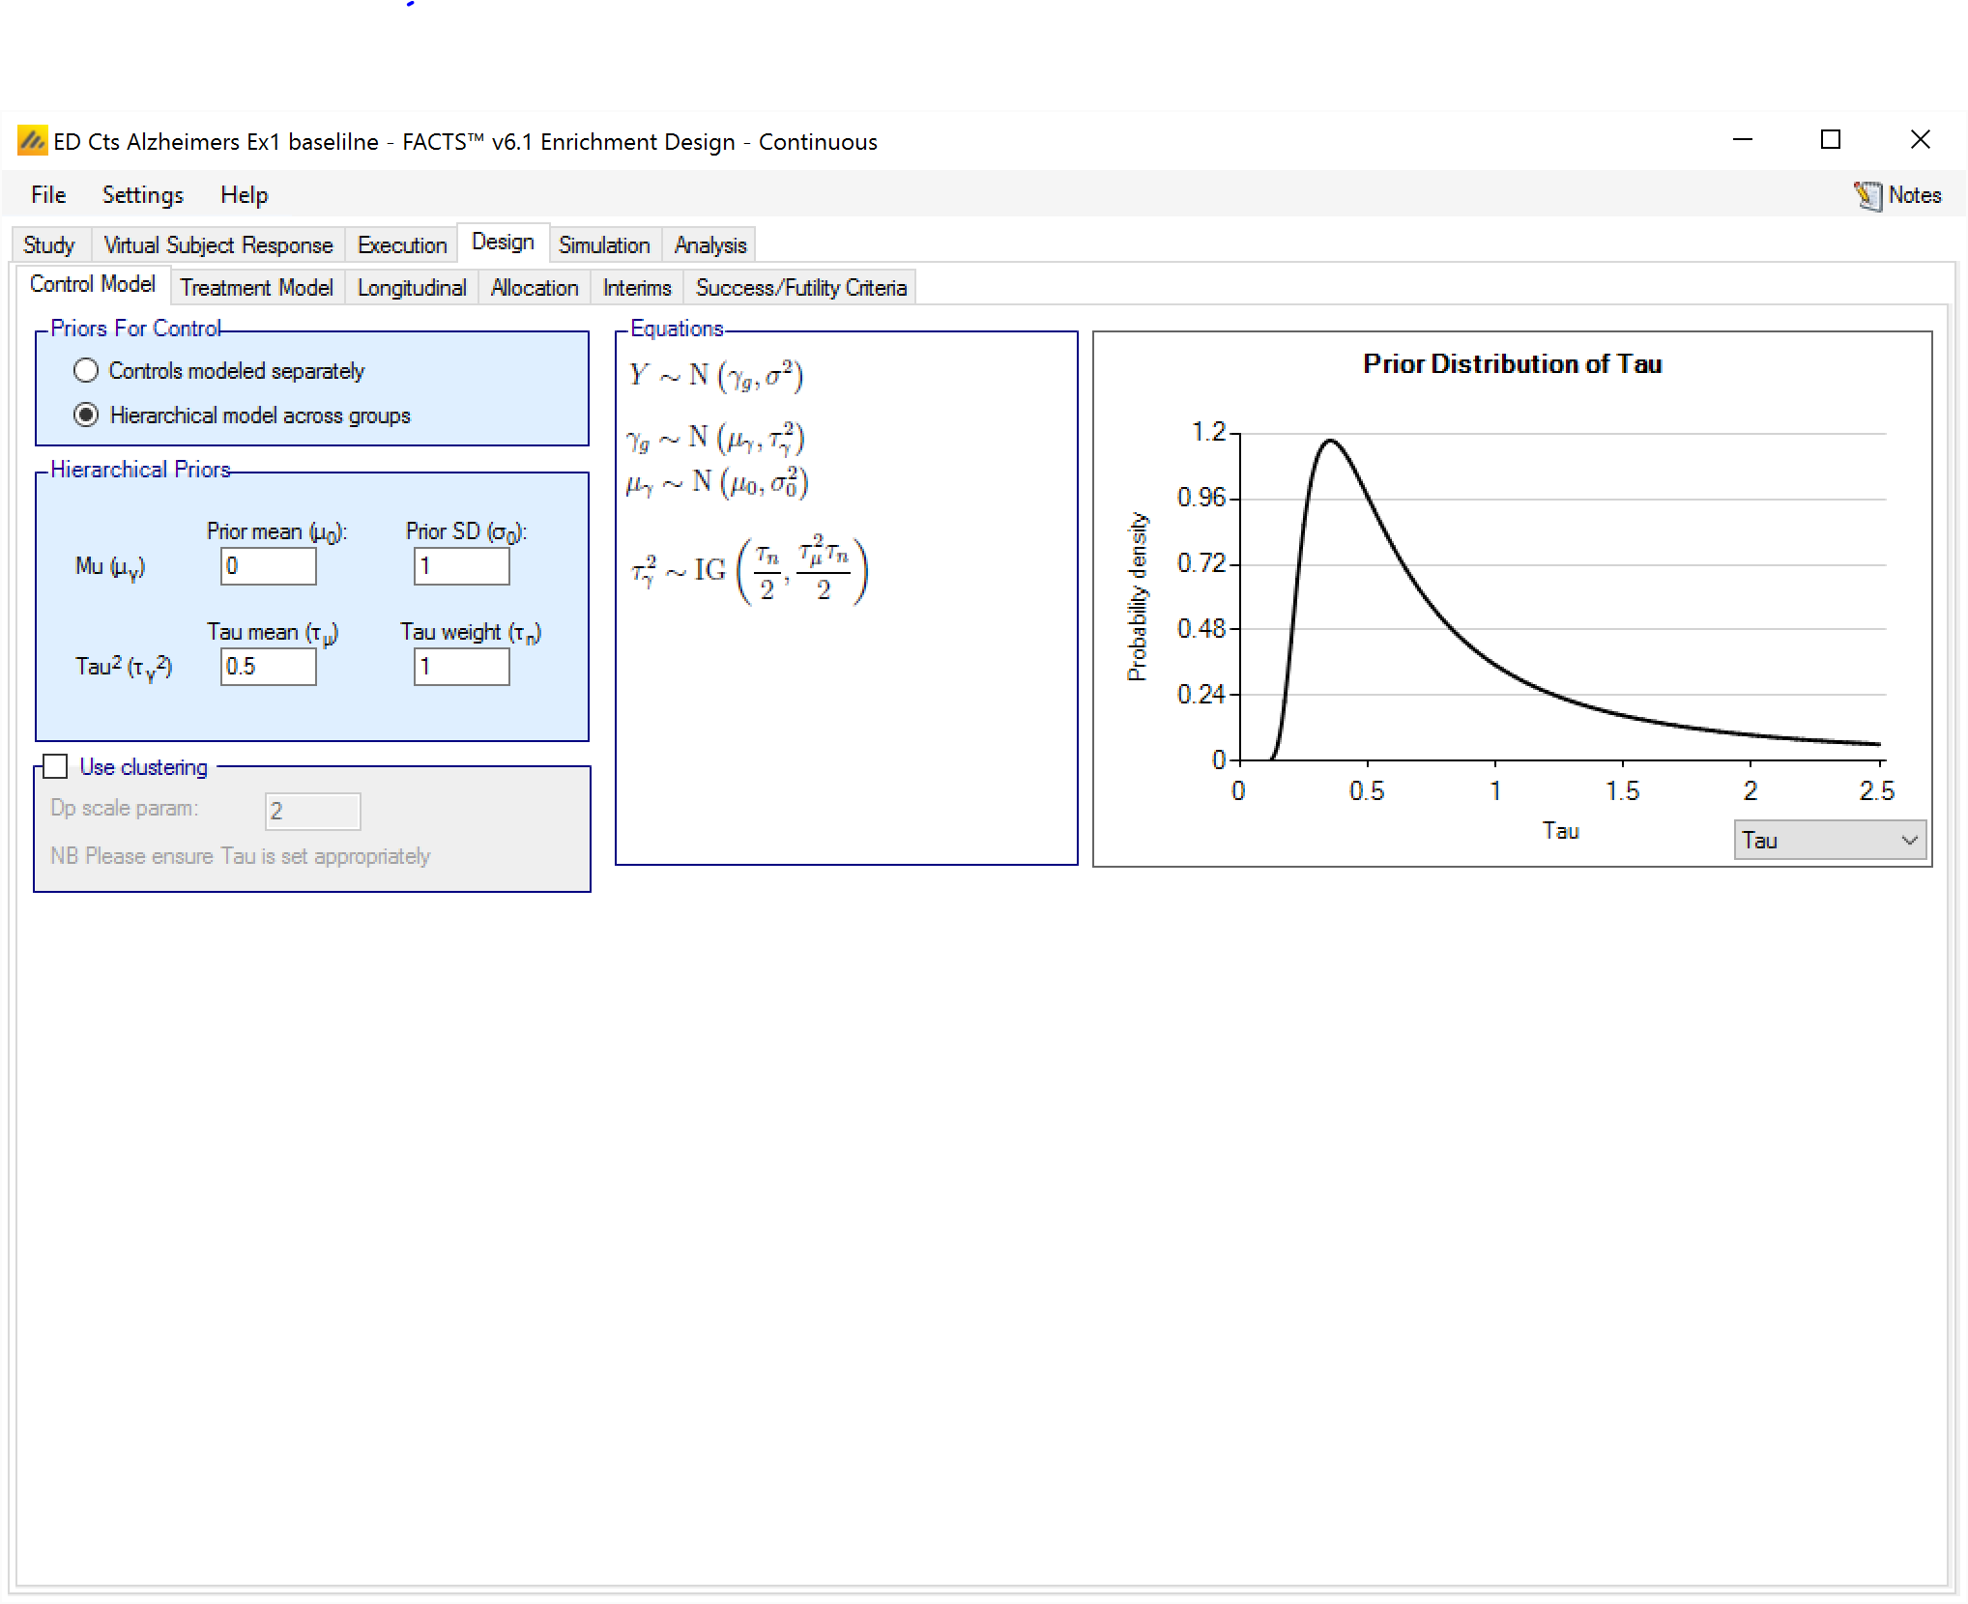Click the Notes notepad icon
The image size is (1968, 1604).
pyautogui.click(x=1867, y=195)
